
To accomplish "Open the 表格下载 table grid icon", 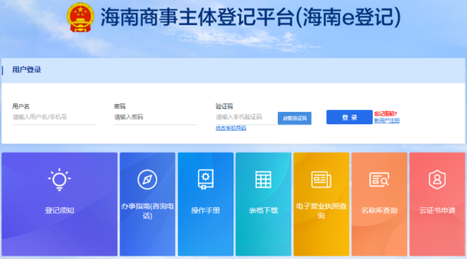I will point(263,180).
